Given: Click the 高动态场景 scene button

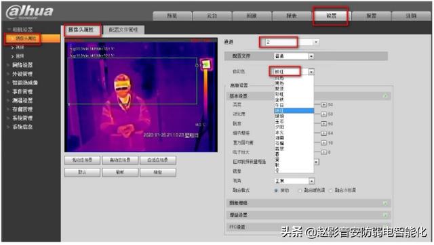Looking at the screenshot, I should tap(120, 160).
